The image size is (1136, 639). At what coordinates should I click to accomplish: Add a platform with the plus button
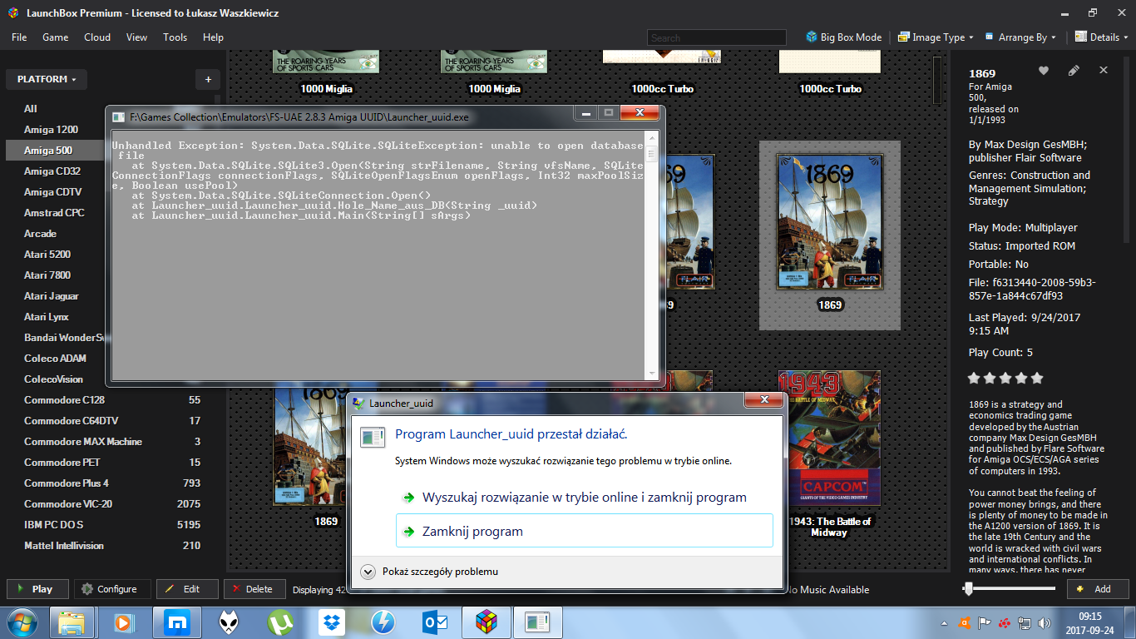208,79
